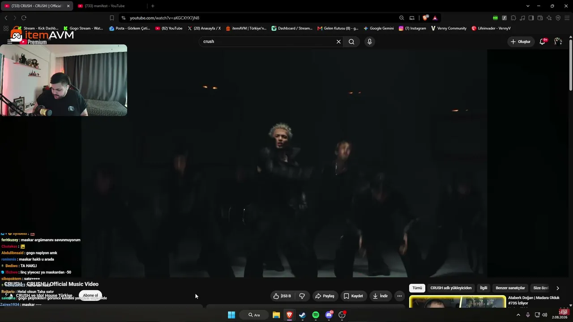Close the CRUSH Official Music Video tab
This screenshot has width=573, height=322.
(x=68, y=6)
